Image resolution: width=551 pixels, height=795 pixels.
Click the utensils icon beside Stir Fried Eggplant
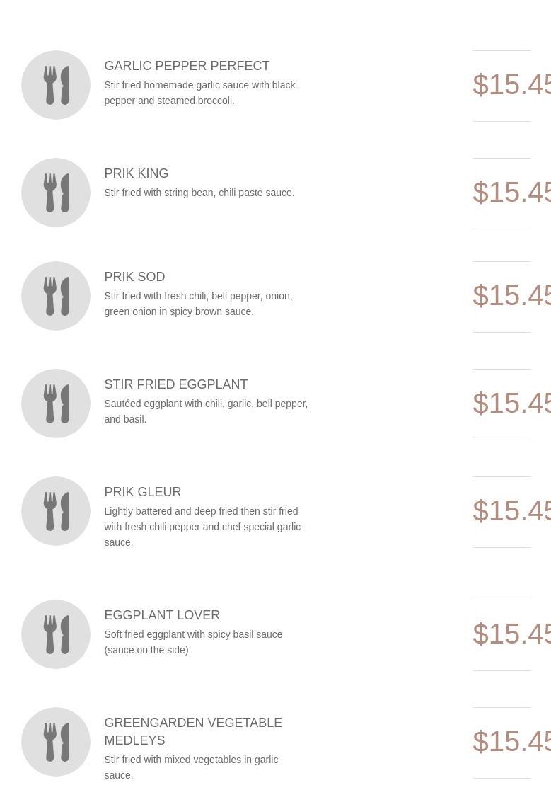[56, 404]
